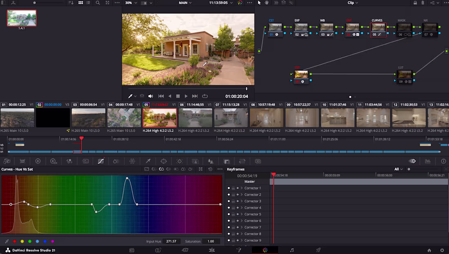Open the Tracker palette
449x254 pixels.
click(179, 161)
